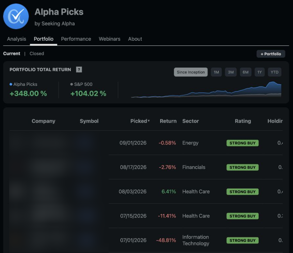Click Health Care in the 07/15/2026 row
Screen dimensions: 293x253
pos(196,216)
